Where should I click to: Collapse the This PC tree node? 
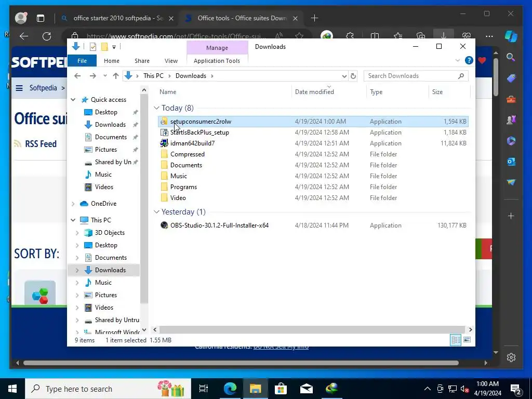73,220
